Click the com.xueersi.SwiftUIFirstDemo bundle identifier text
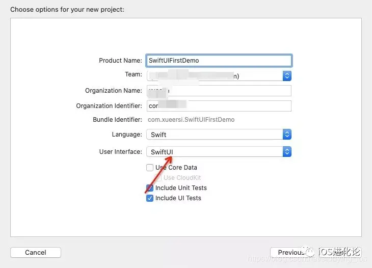 point(191,120)
